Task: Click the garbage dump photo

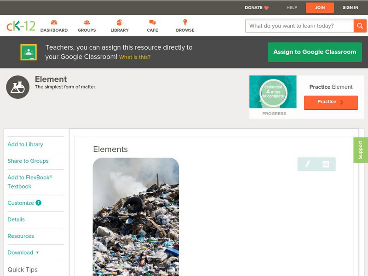Action: (x=136, y=217)
